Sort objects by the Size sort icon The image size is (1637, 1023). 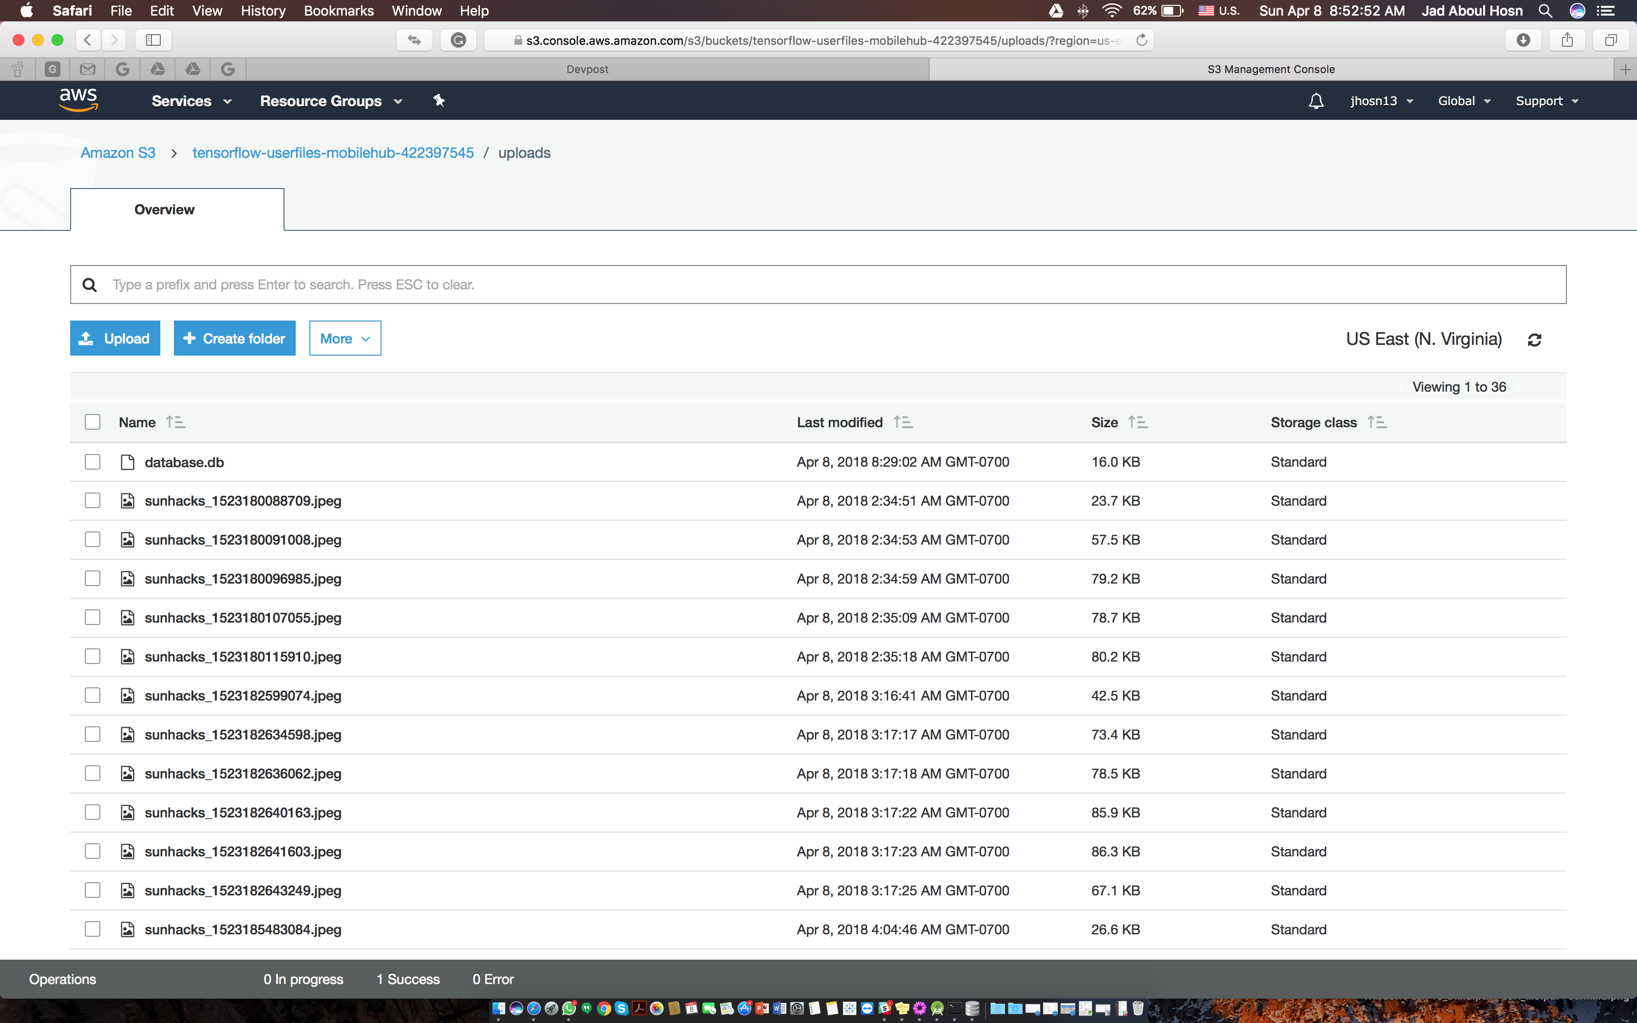[x=1138, y=422]
